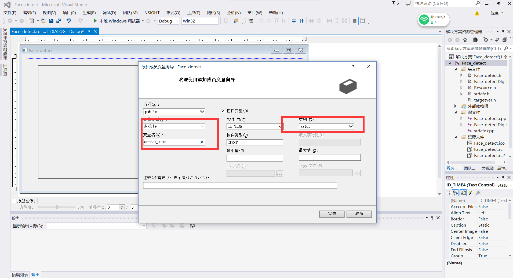Click the pending changes filter clock icon
This screenshot has width=513, height=278.
(x=486, y=40)
